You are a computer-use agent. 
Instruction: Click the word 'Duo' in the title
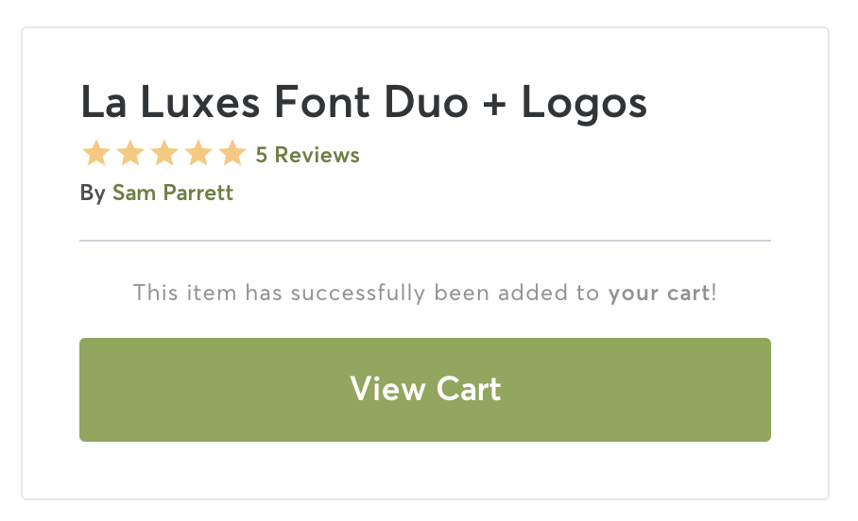[x=426, y=102]
